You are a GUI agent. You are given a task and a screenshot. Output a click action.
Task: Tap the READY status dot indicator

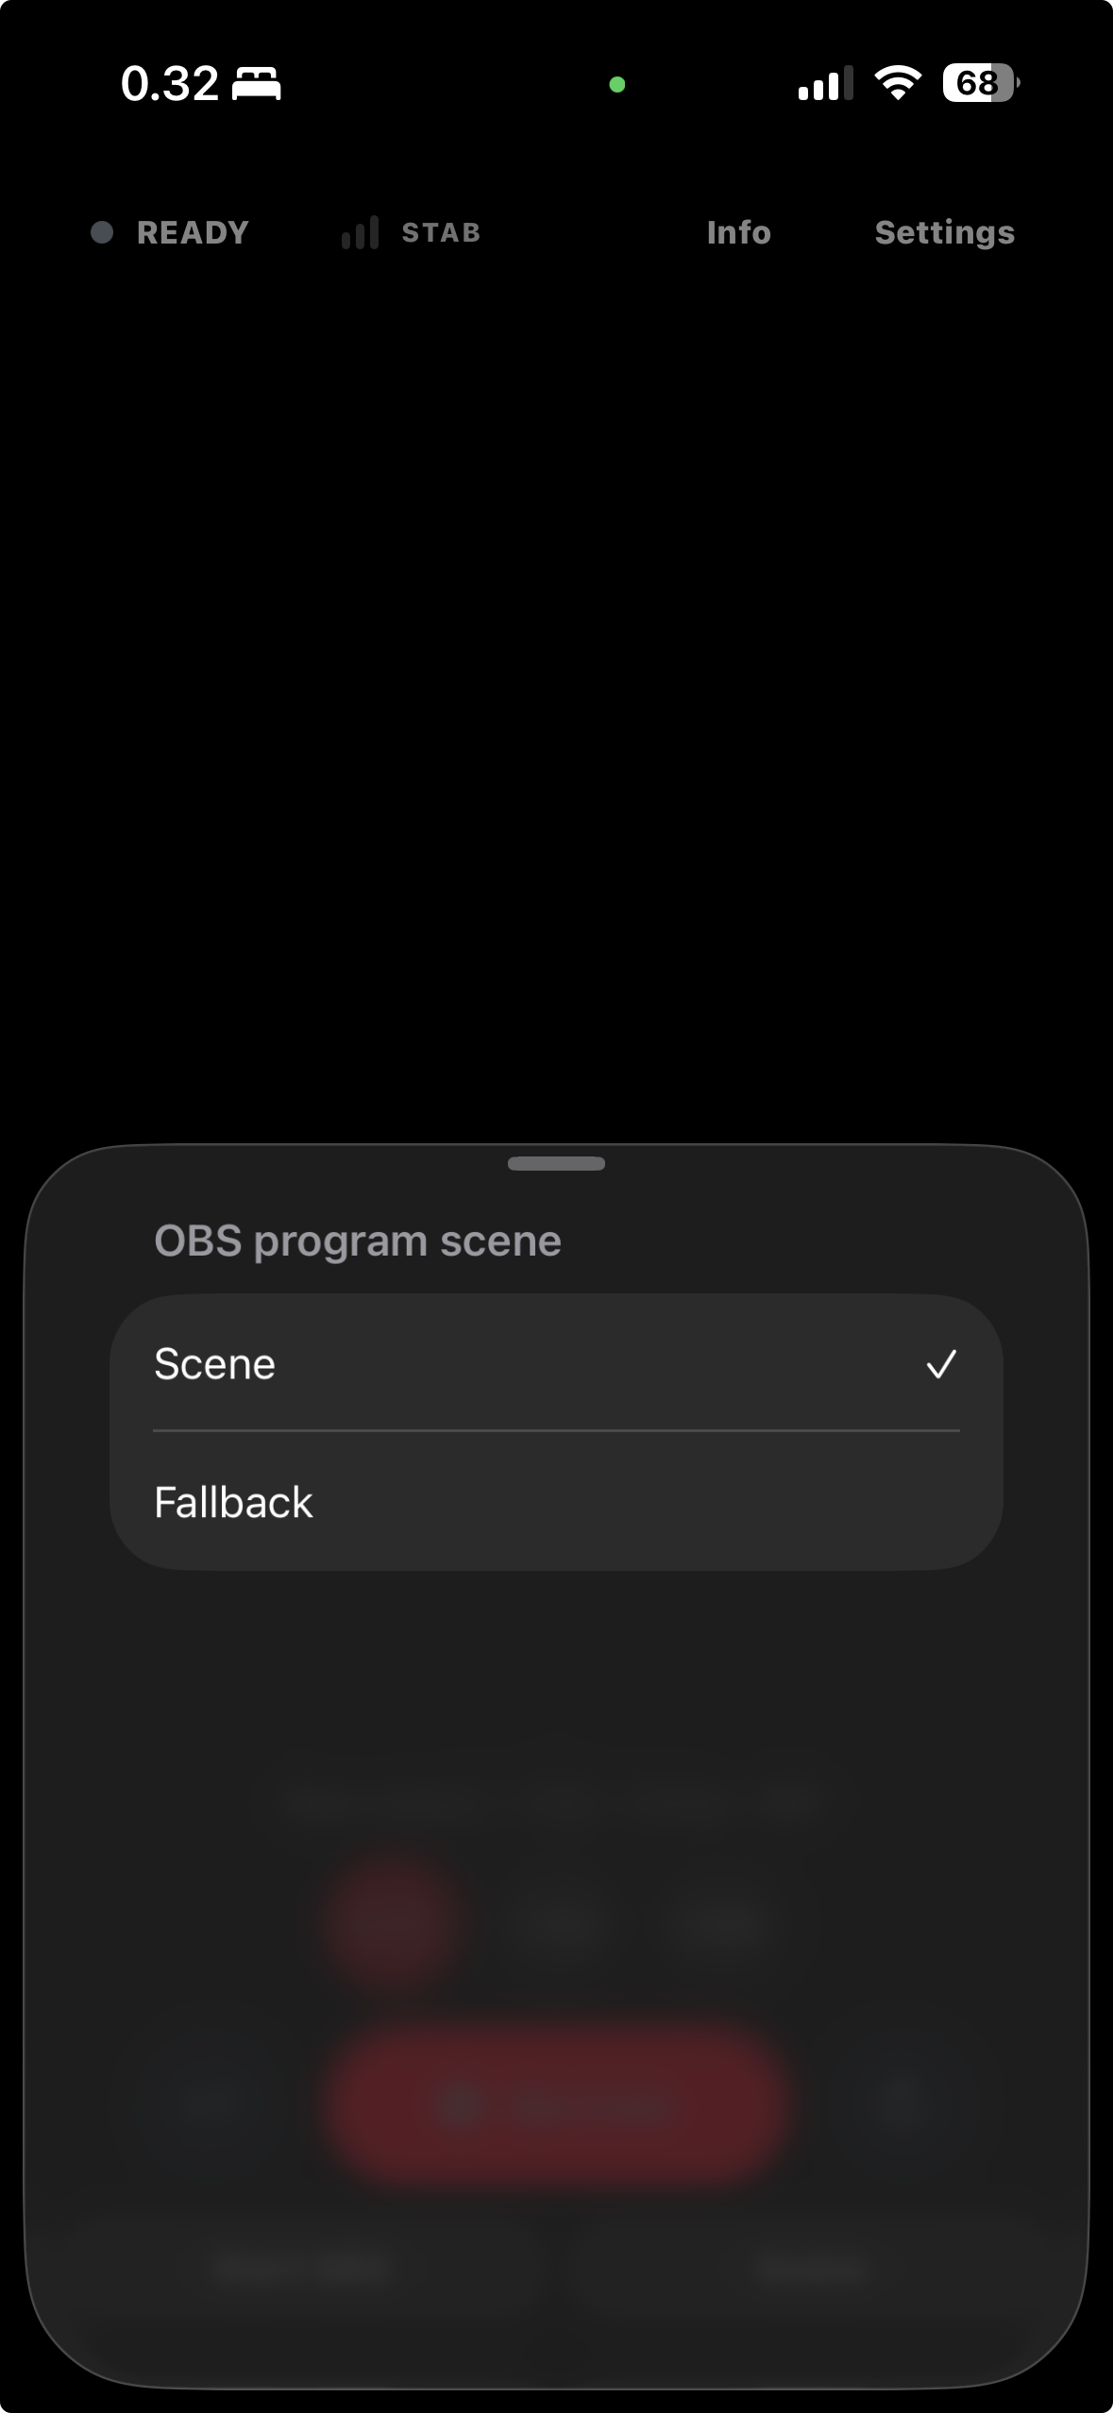pos(102,232)
